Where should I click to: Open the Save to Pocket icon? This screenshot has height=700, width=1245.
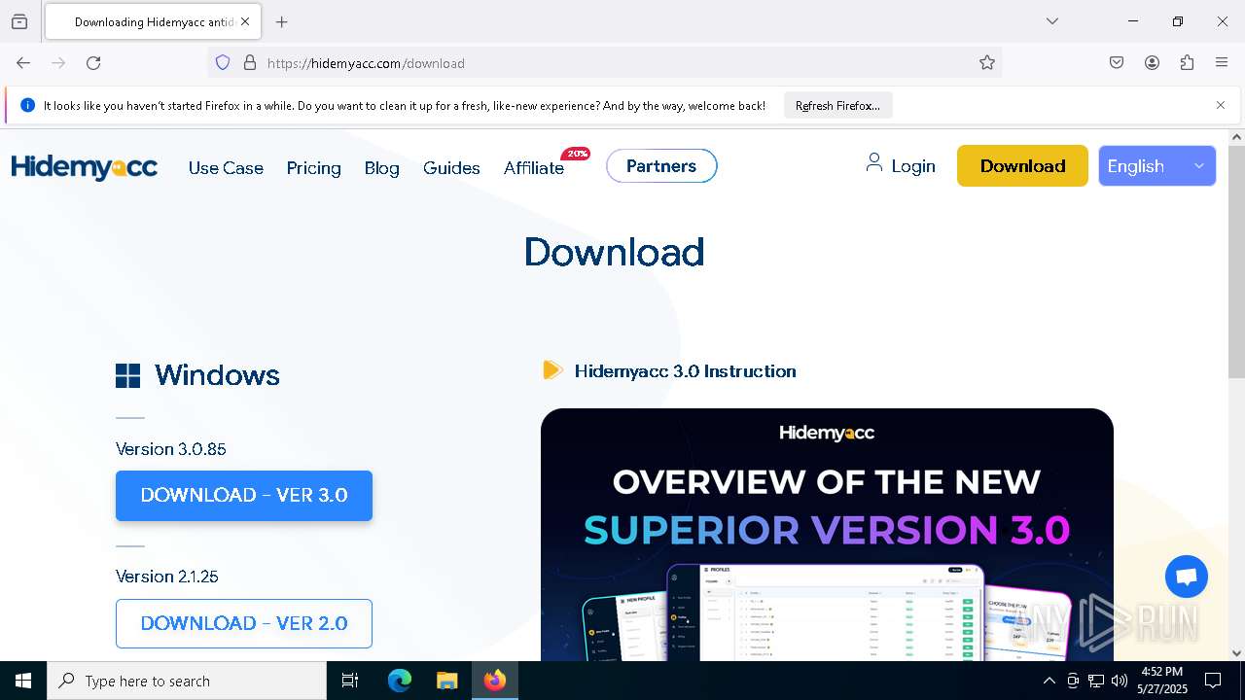click(x=1117, y=63)
